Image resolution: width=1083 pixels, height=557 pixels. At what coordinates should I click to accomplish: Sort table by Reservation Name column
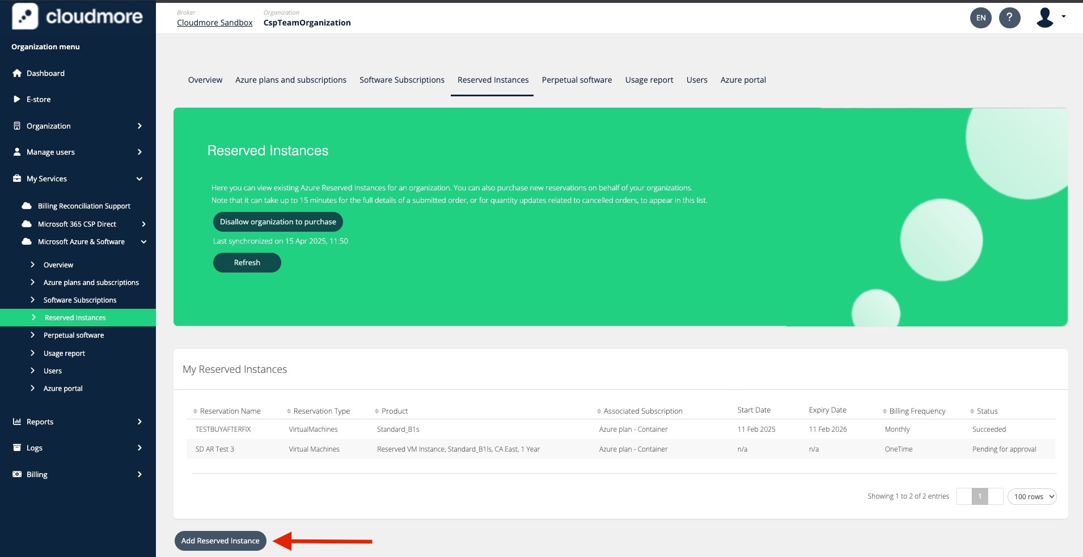coord(230,411)
